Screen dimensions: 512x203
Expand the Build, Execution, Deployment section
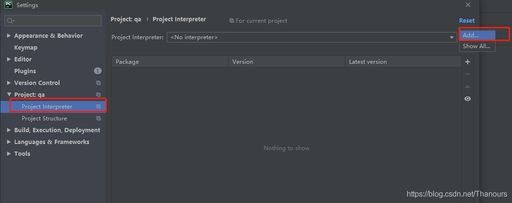point(9,130)
